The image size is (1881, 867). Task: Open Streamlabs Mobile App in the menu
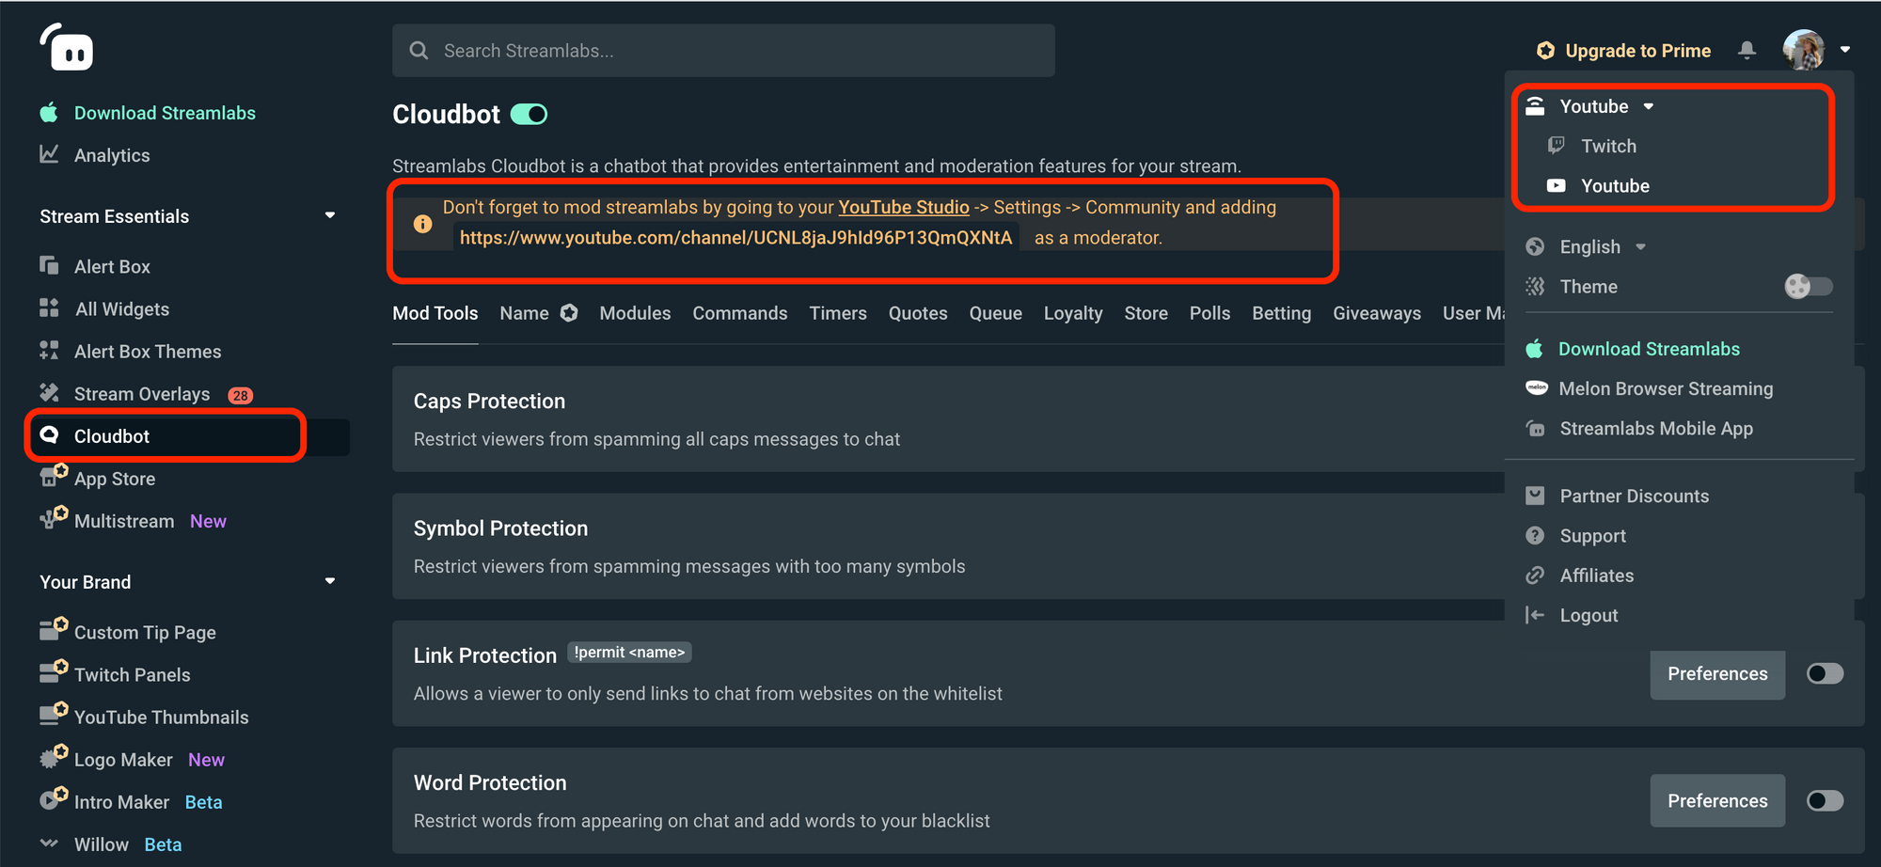point(1656,429)
